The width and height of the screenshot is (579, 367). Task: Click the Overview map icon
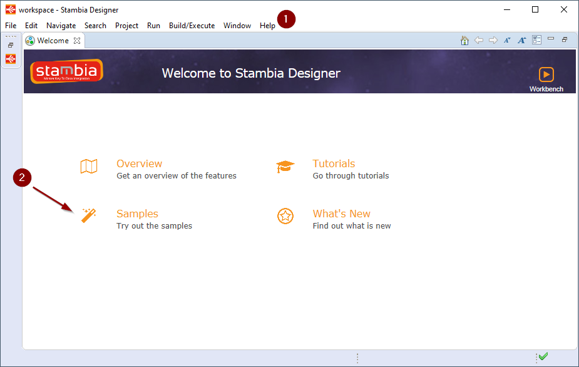89,167
